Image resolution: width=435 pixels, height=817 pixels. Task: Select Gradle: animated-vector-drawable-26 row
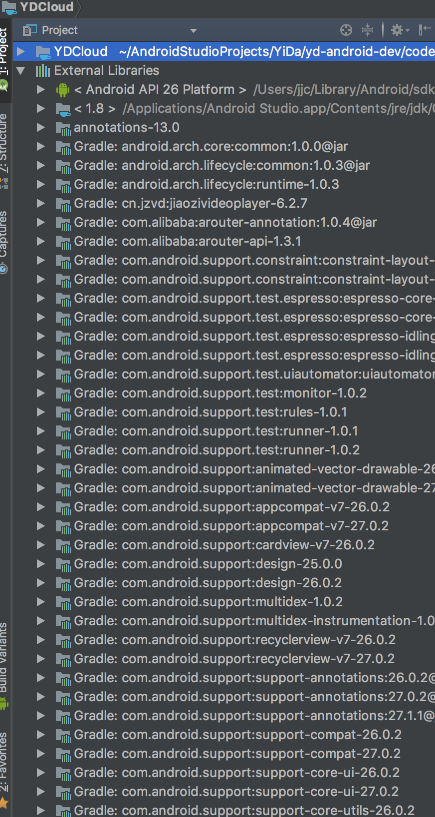[x=224, y=469]
